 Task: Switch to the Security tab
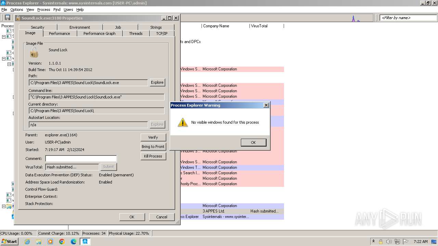(x=38, y=27)
